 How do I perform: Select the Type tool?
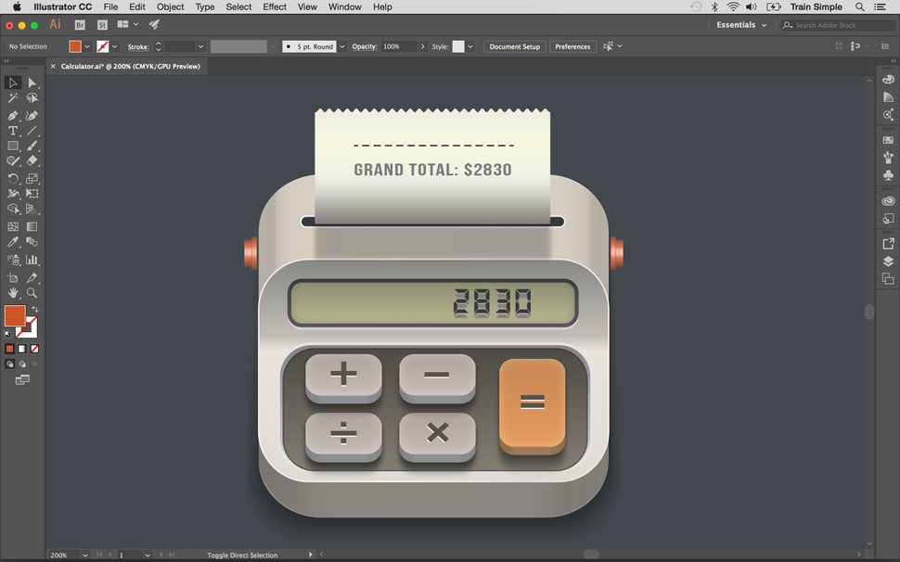coord(13,131)
